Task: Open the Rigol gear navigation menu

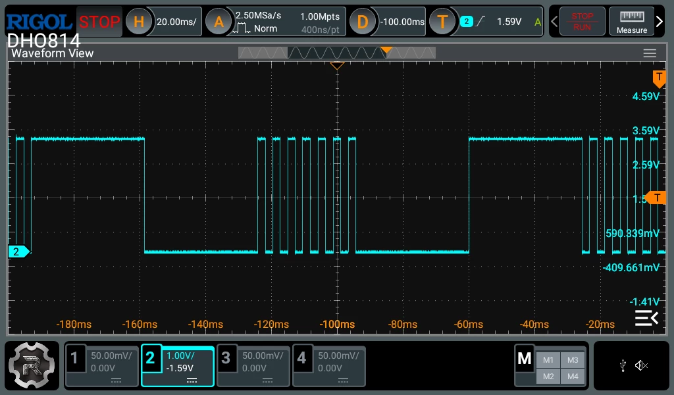Action: [x=32, y=366]
